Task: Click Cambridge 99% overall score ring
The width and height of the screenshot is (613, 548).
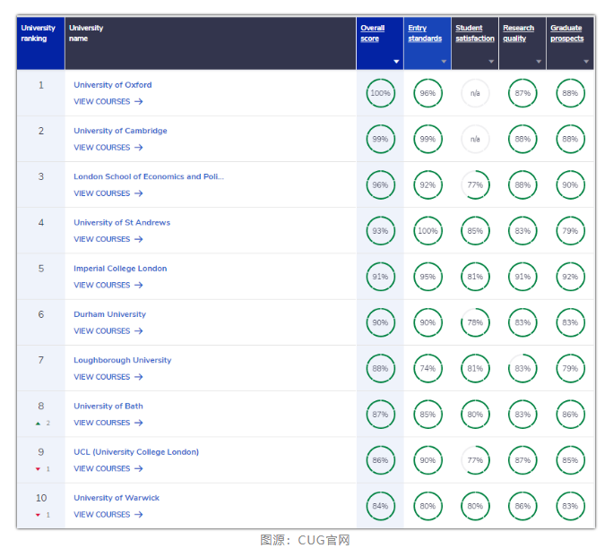Action: click(380, 139)
